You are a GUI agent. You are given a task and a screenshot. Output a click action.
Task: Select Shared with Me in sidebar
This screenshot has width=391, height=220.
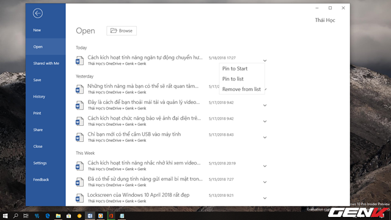pyautogui.click(x=46, y=64)
